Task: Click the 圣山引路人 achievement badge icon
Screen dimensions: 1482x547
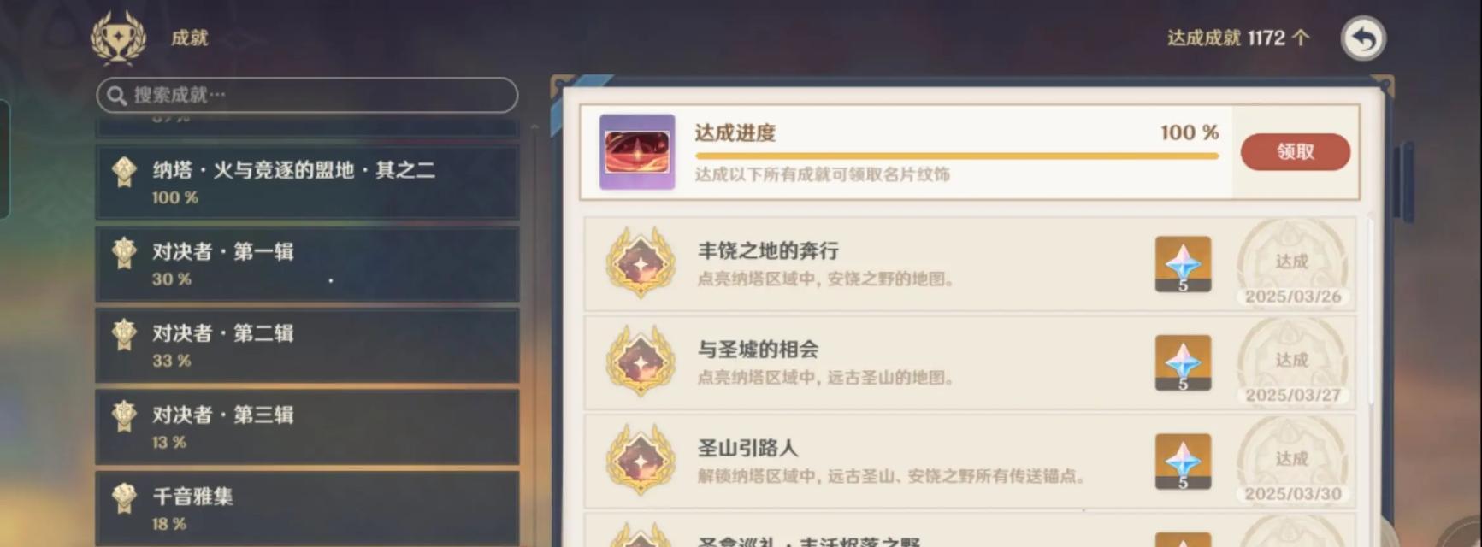Action: tap(641, 461)
